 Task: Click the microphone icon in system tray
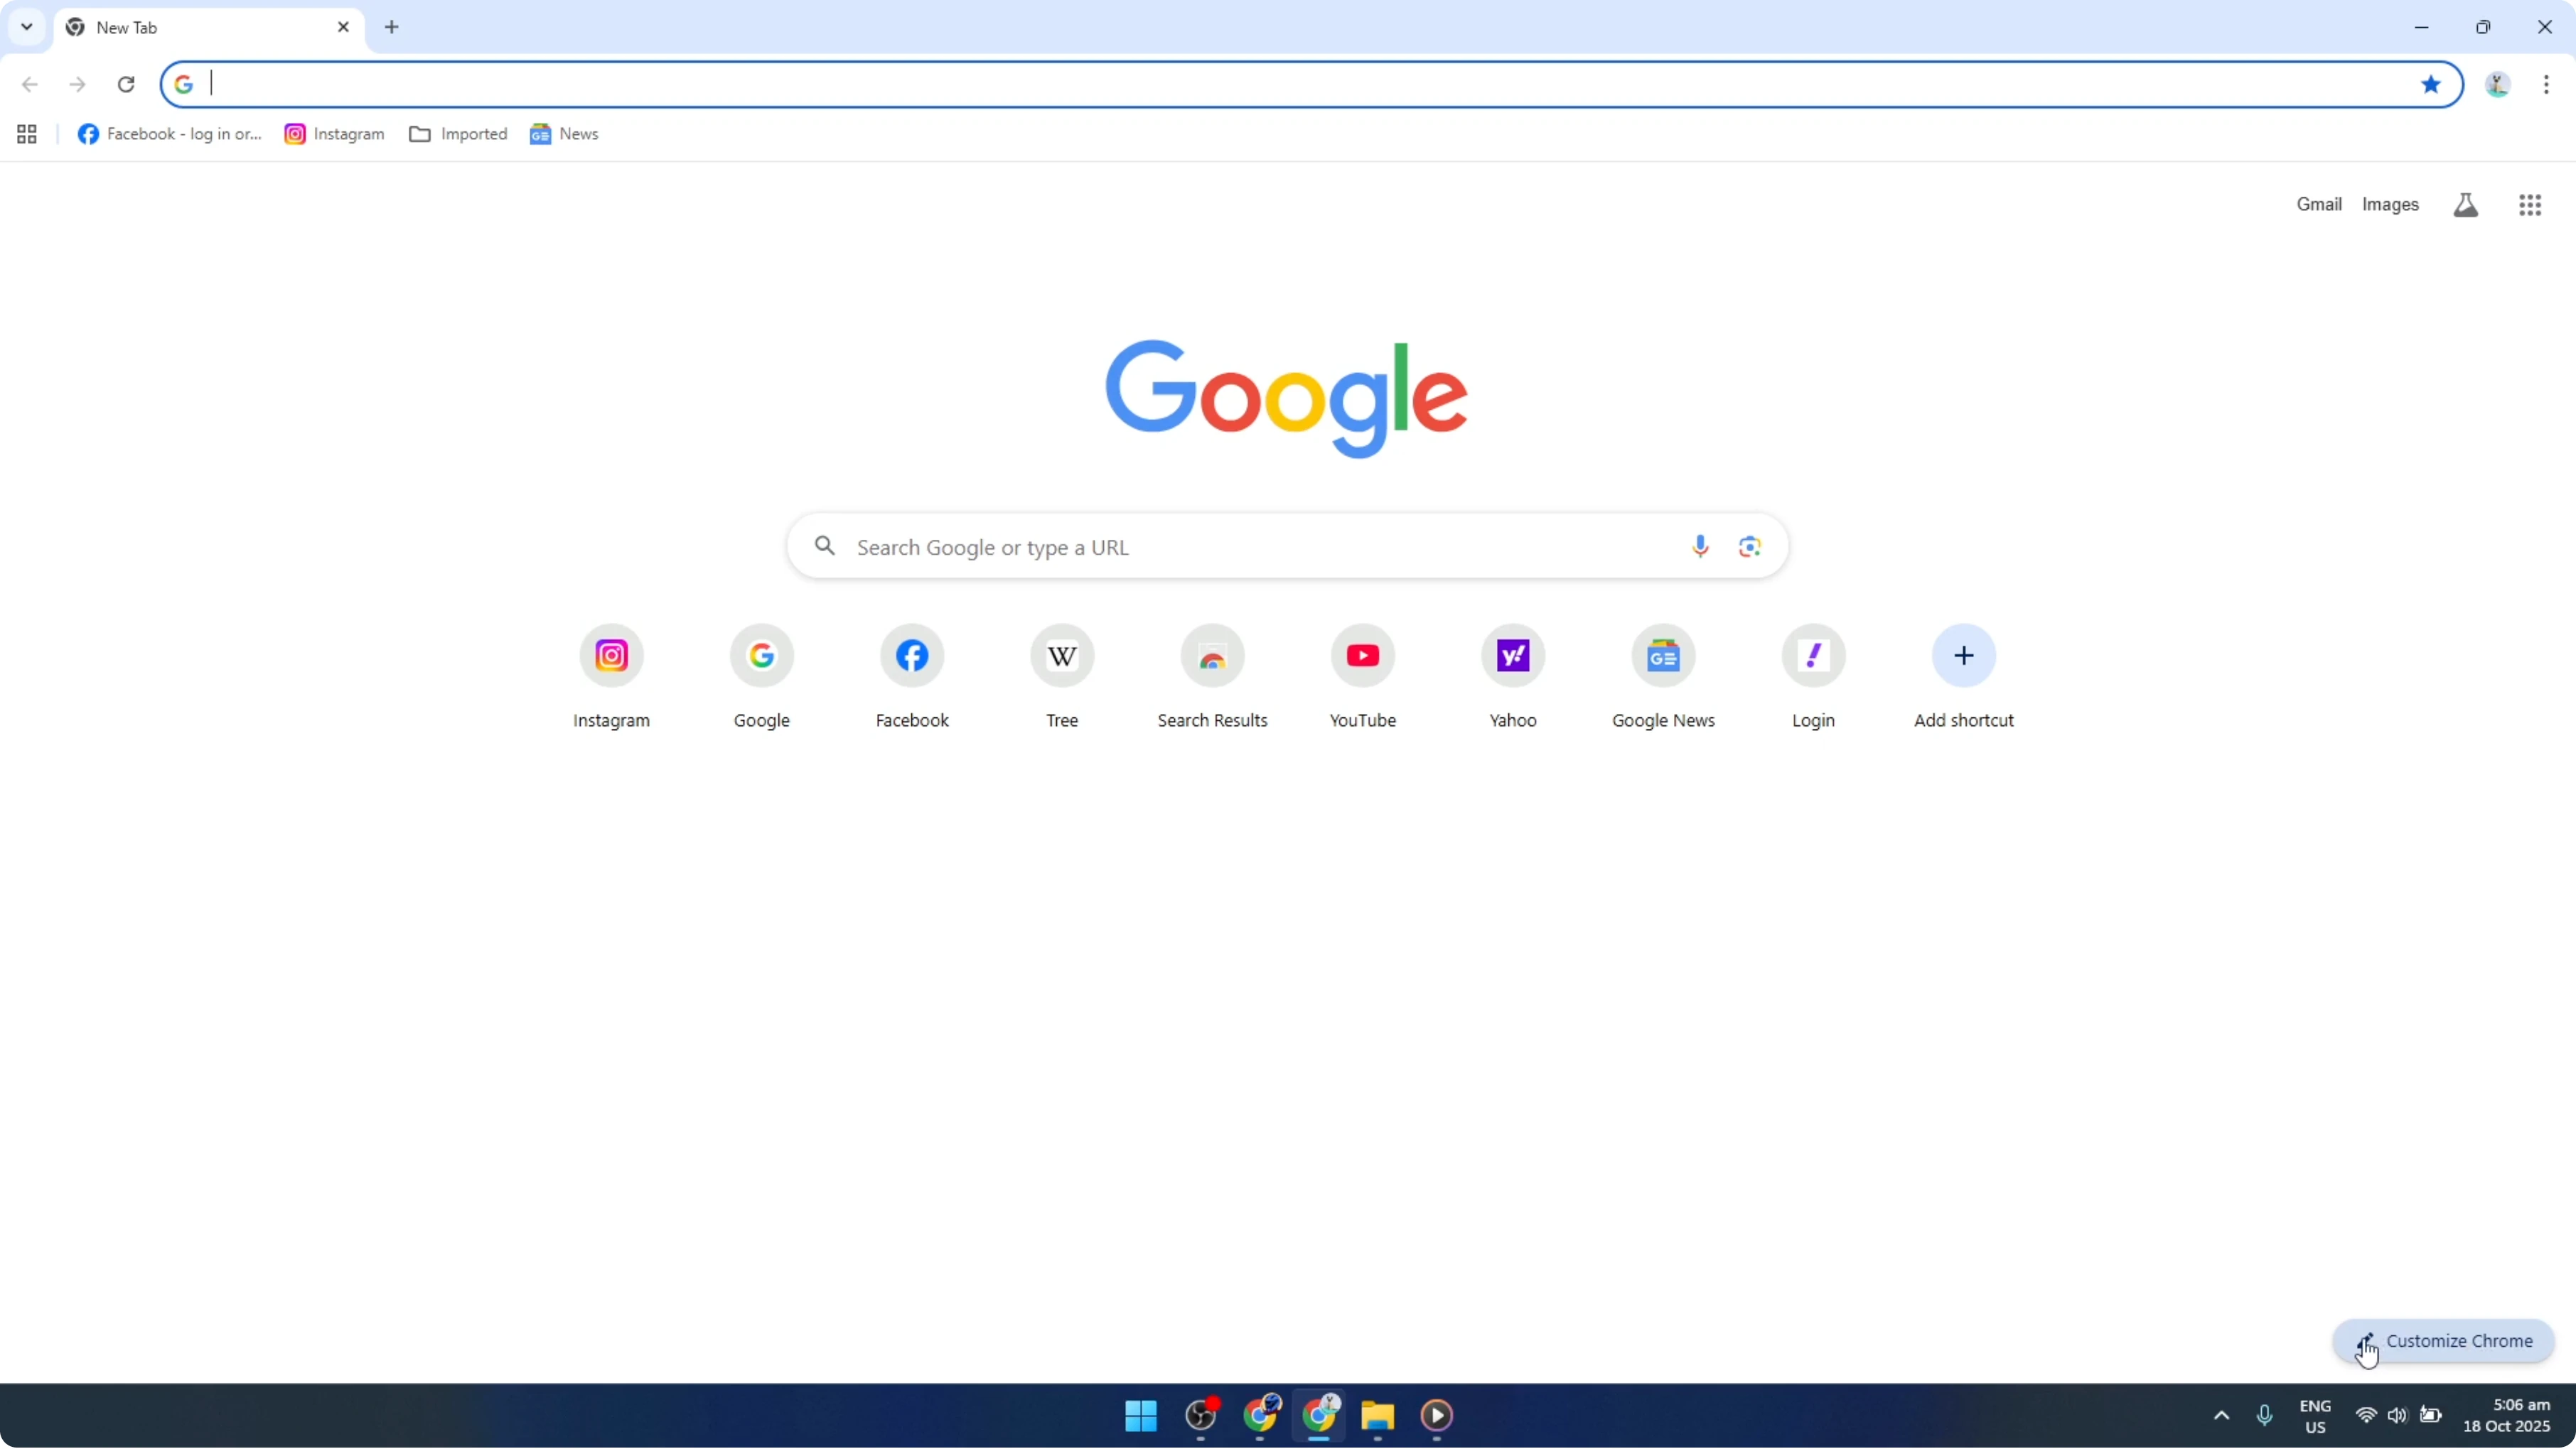[2265, 1416]
